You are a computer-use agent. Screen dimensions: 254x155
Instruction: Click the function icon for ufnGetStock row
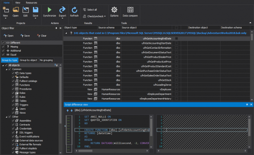point(96,80)
